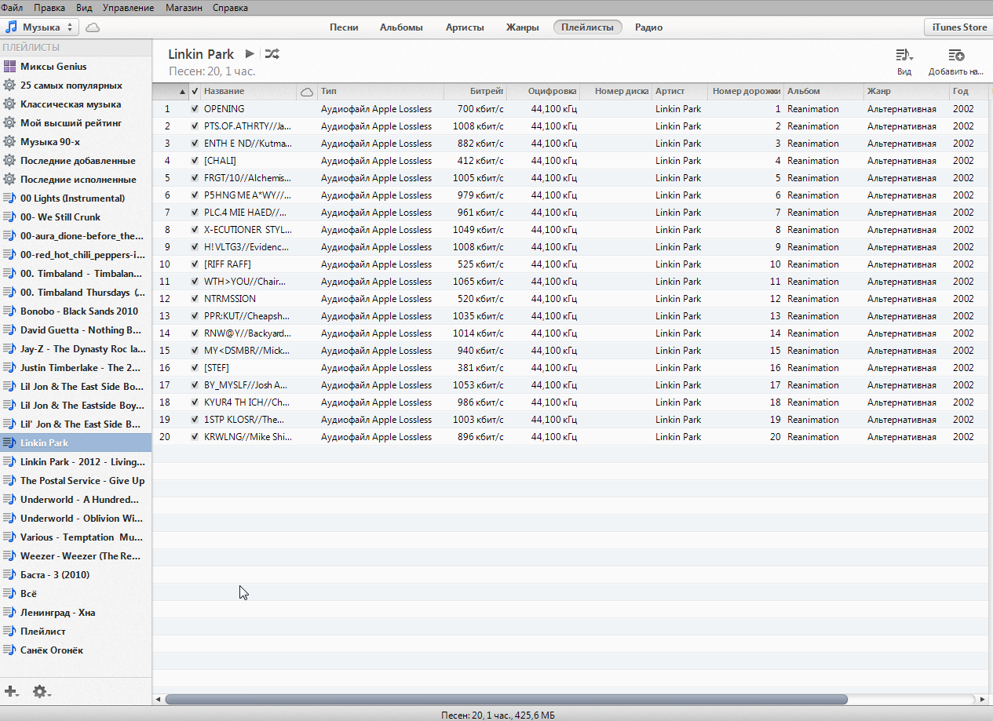Sort tracks by Жанр column
Image resolution: width=993 pixels, height=721 pixels.
coord(907,92)
